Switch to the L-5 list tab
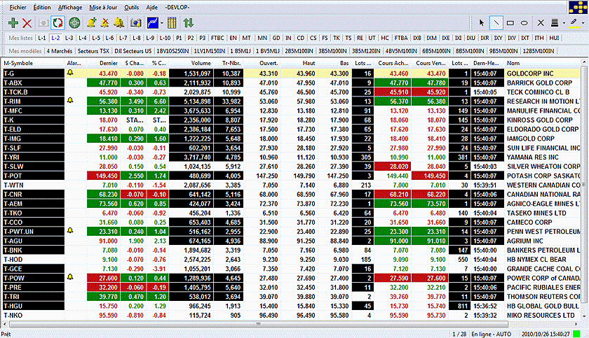 (x=96, y=37)
